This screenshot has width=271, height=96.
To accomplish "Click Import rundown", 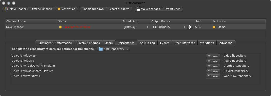I will pos(93,9).
